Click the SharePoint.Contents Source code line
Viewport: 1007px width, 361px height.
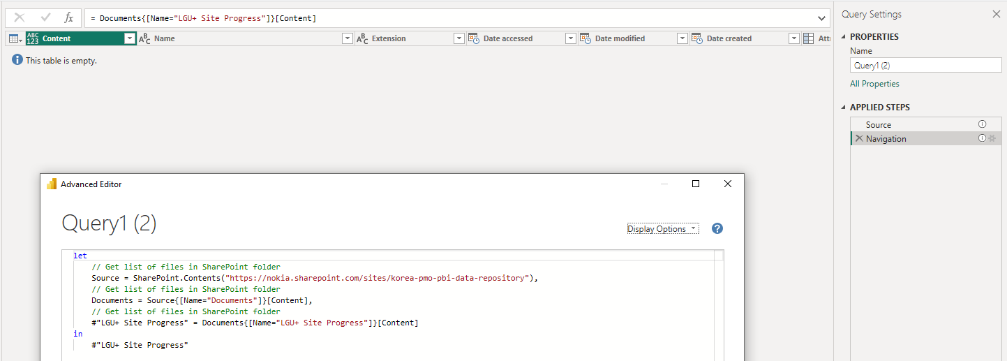pyautogui.click(x=315, y=278)
